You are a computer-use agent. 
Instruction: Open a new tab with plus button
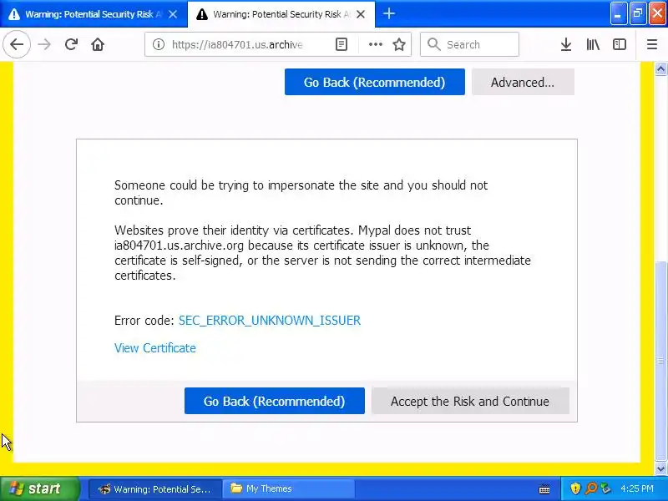tap(388, 13)
